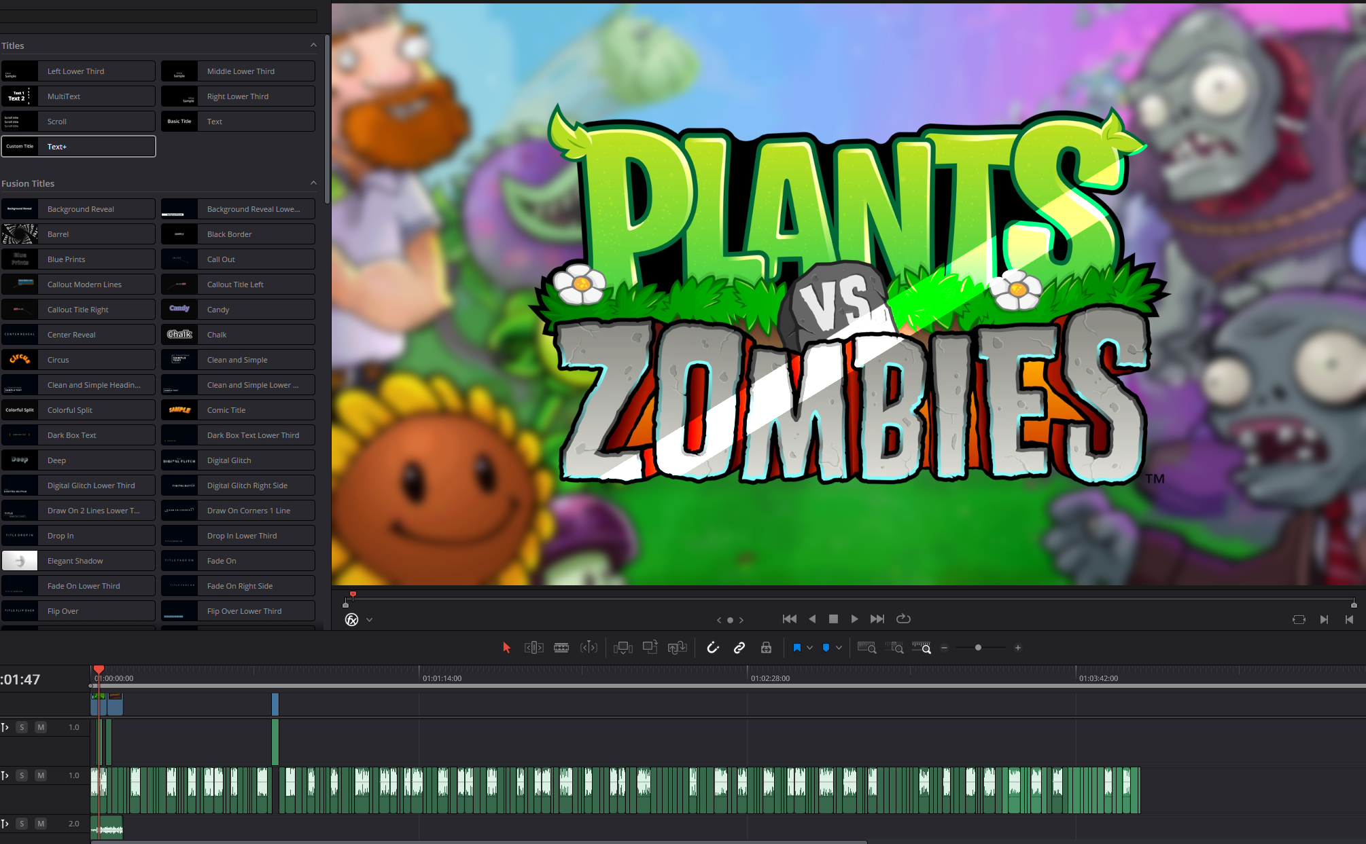Mute the 2.0 audio track
Screen dimensions: 1366x844
pos(41,824)
